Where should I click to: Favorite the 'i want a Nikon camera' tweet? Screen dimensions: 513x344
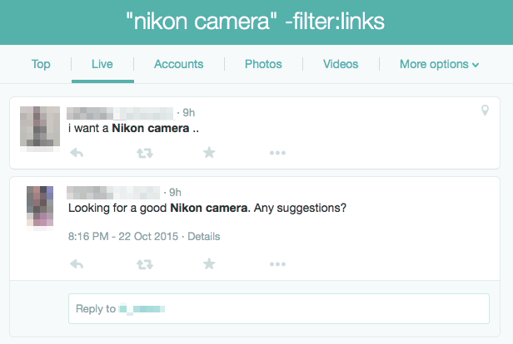point(209,152)
